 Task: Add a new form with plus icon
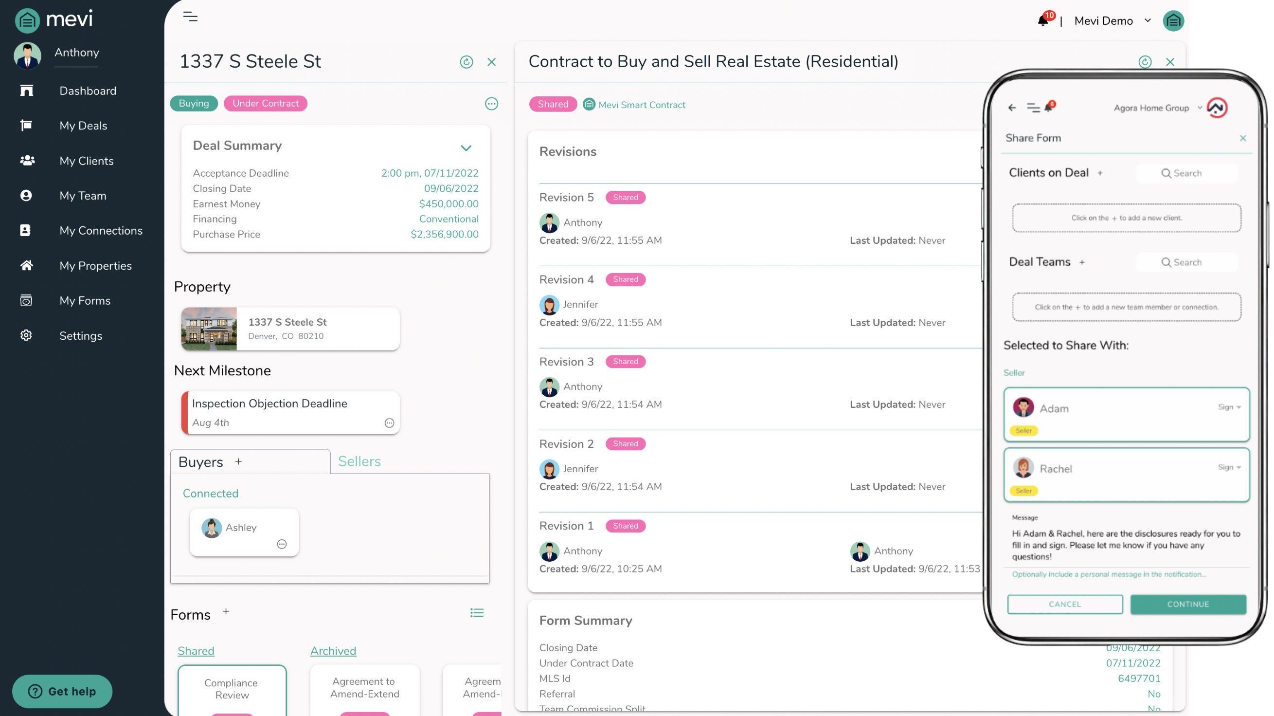tap(226, 612)
